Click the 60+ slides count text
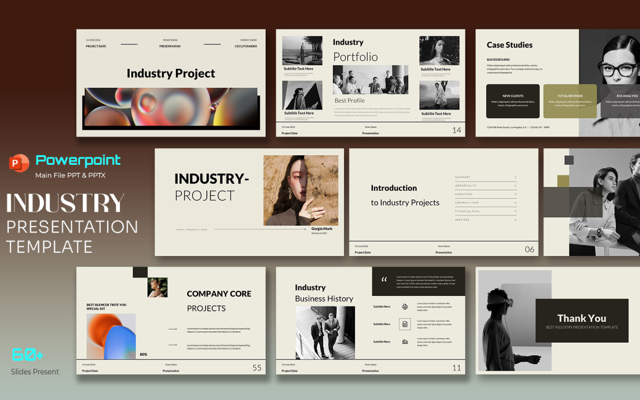 (x=28, y=355)
